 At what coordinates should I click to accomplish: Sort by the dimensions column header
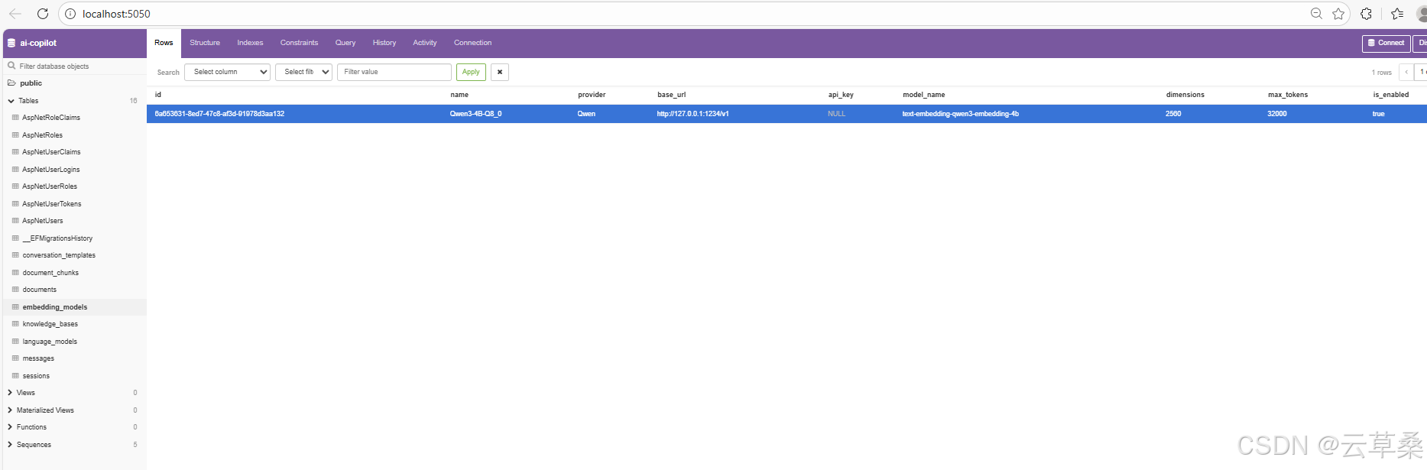1185,95
